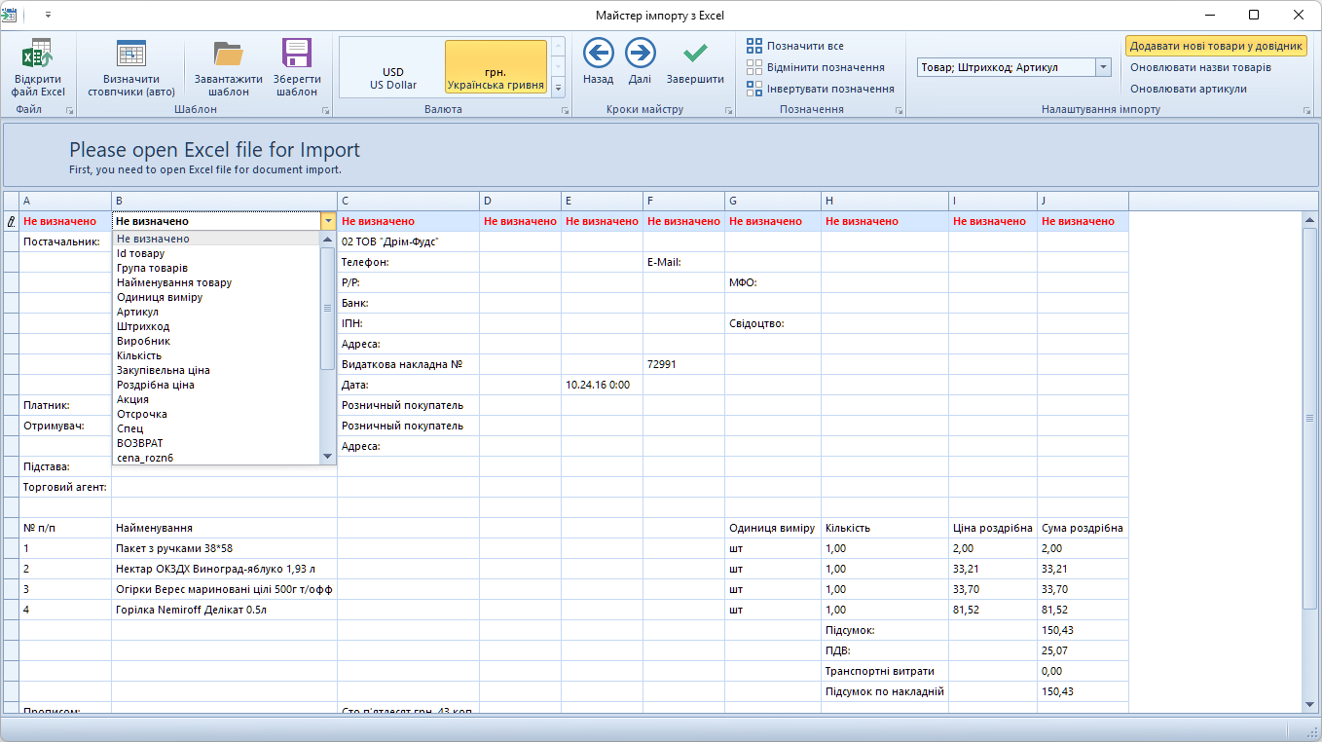
Task: Go back with the Назад arrow
Action: click(598, 62)
